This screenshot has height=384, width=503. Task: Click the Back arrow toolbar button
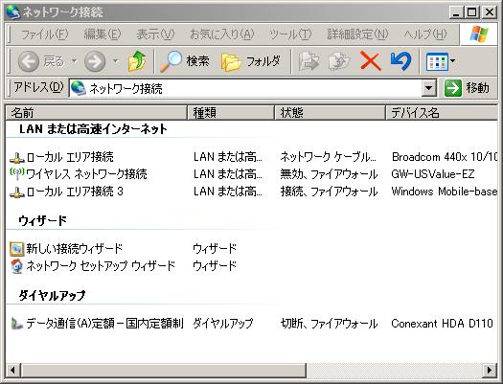(x=29, y=61)
